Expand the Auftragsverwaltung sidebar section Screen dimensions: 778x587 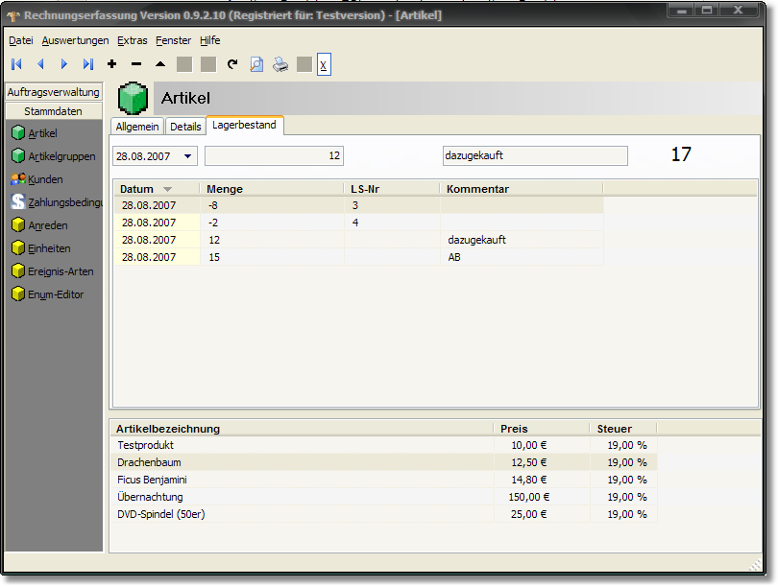click(54, 92)
